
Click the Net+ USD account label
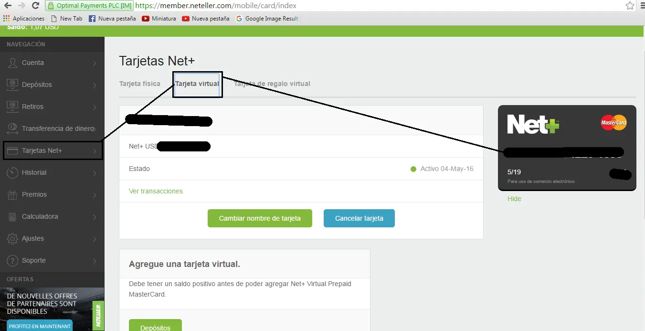[x=143, y=146]
